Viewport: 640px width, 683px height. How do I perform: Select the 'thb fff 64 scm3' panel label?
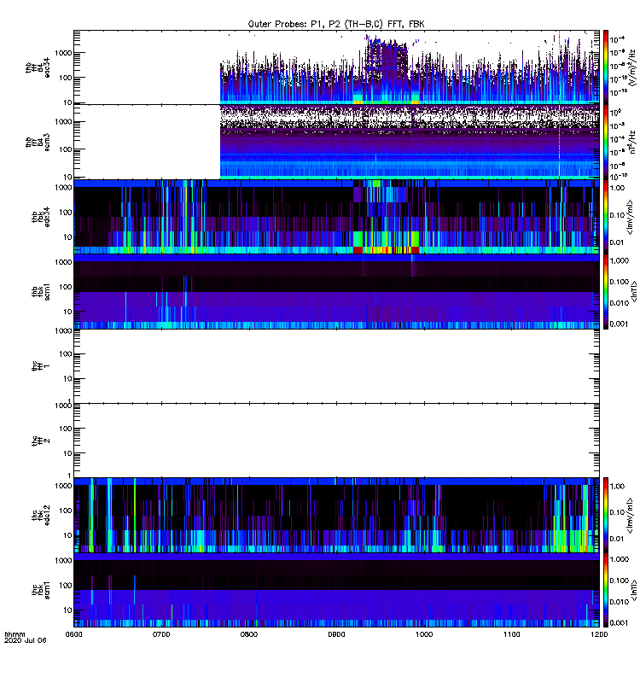coord(38,142)
